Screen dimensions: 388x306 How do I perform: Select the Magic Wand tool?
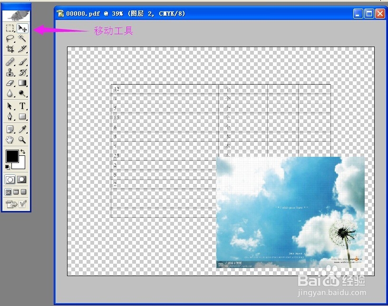(22, 38)
